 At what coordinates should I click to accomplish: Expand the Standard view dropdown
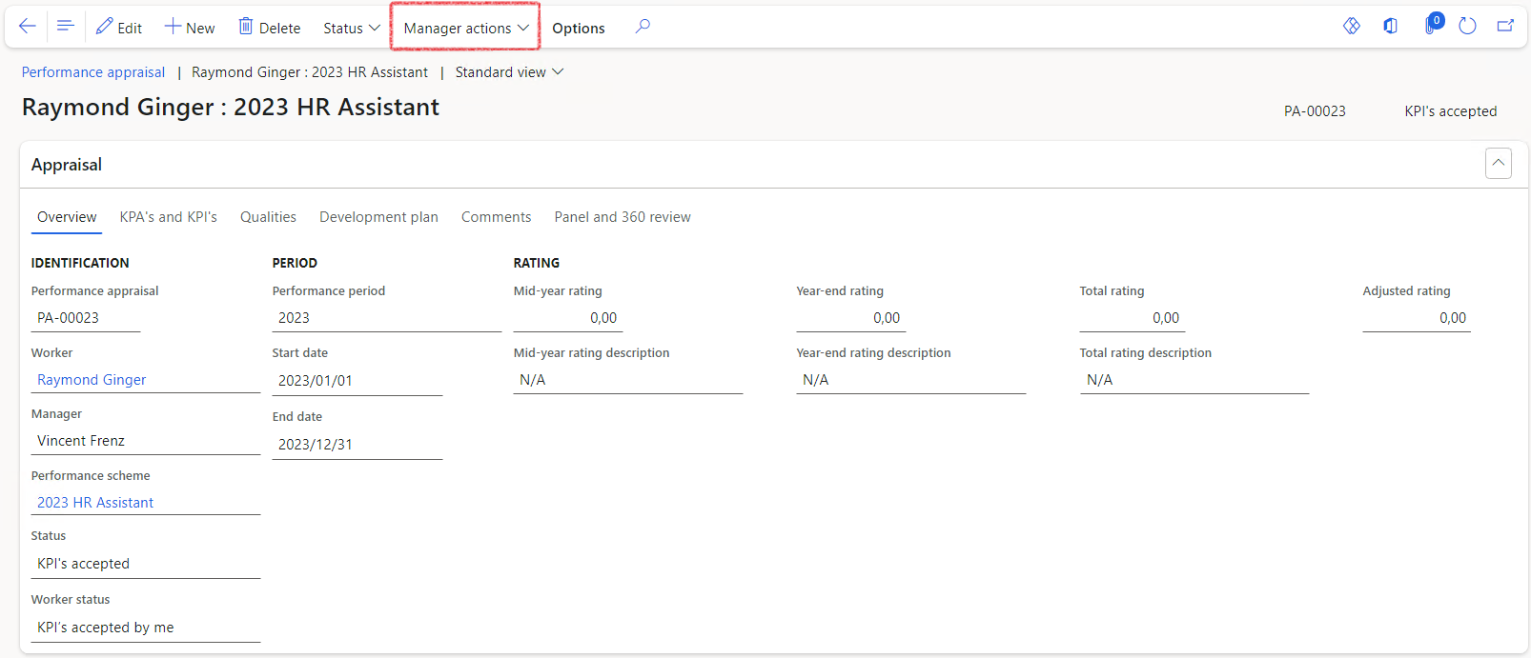[509, 72]
